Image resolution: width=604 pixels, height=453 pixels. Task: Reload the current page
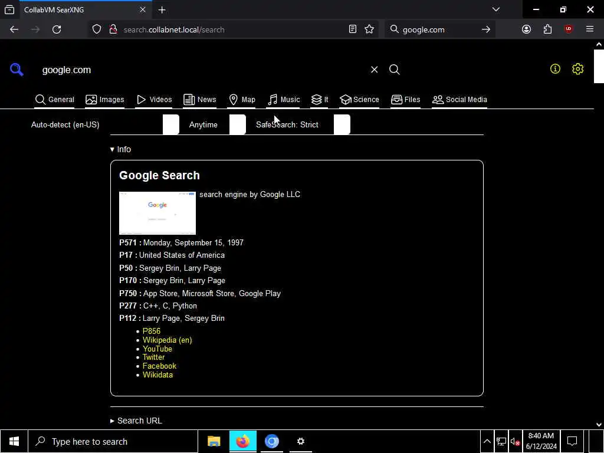point(57,29)
